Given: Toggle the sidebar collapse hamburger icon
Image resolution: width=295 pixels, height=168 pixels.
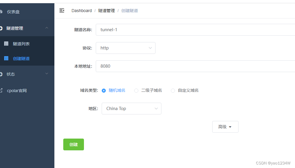Looking at the screenshot, I should coord(62,11).
